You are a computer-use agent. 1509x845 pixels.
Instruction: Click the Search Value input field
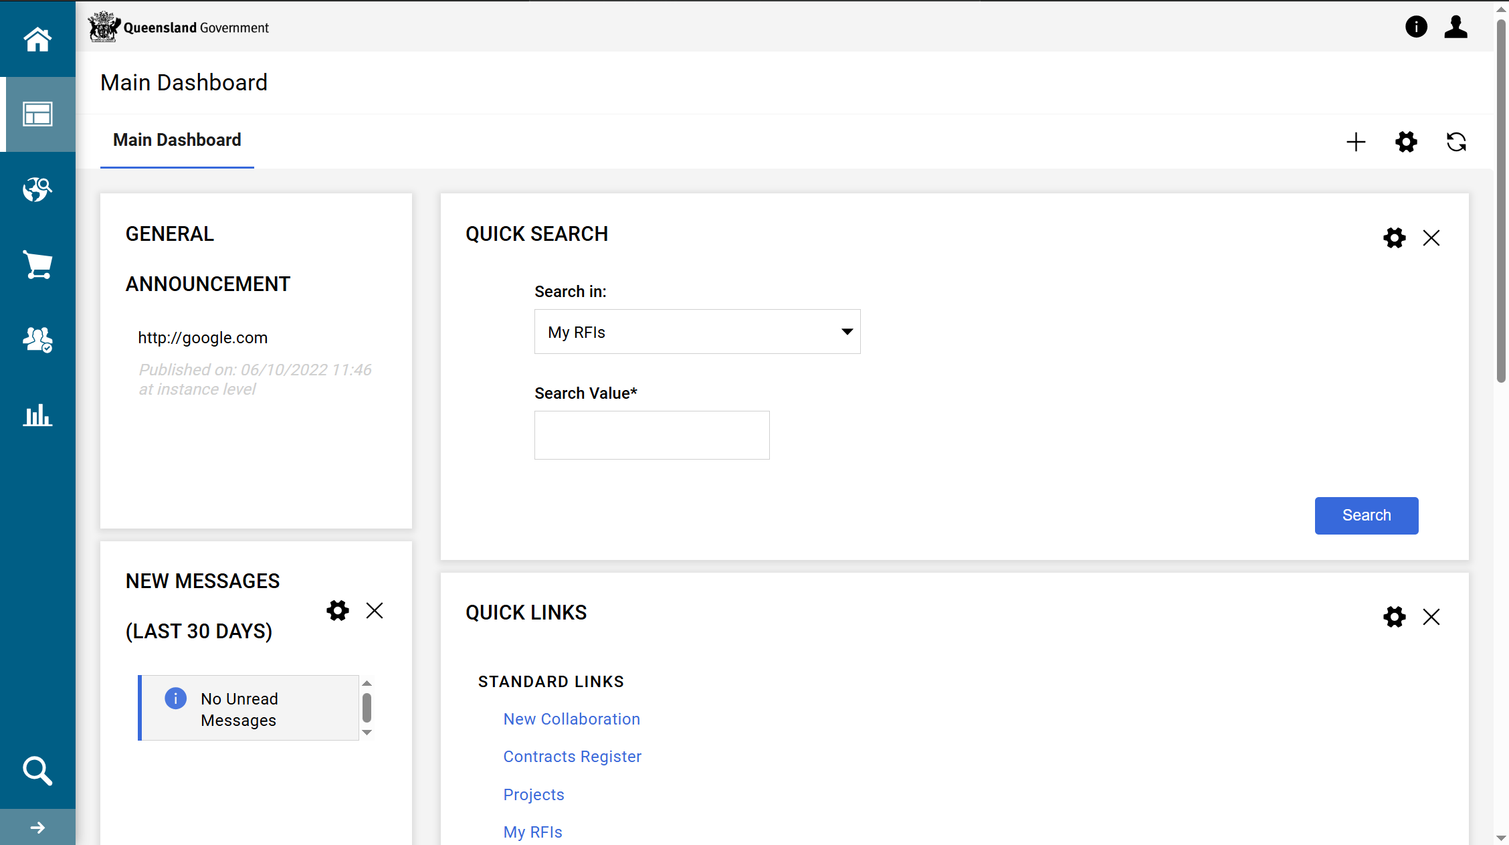[651, 435]
